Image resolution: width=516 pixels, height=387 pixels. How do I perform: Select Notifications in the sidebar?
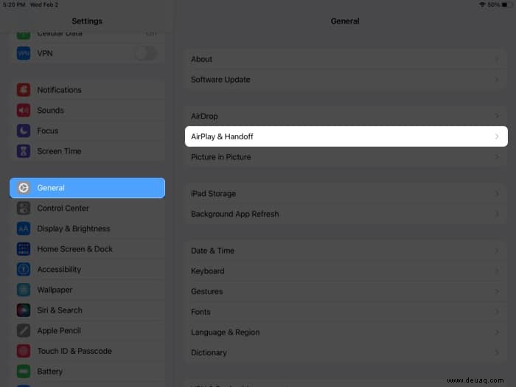point(87,90)
